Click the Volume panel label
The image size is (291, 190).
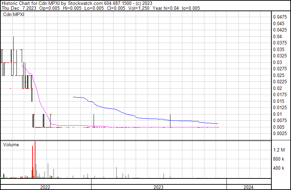click(11, 145)
